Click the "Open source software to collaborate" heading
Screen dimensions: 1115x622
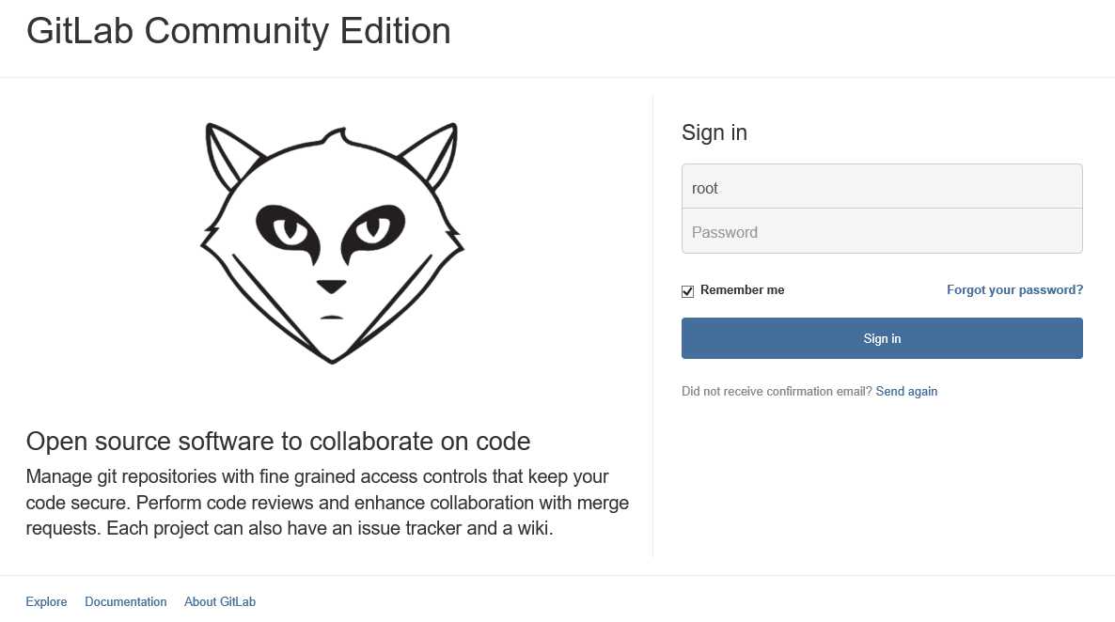(x=278, y=442)
